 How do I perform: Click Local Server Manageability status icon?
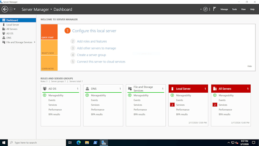point(172,95)
